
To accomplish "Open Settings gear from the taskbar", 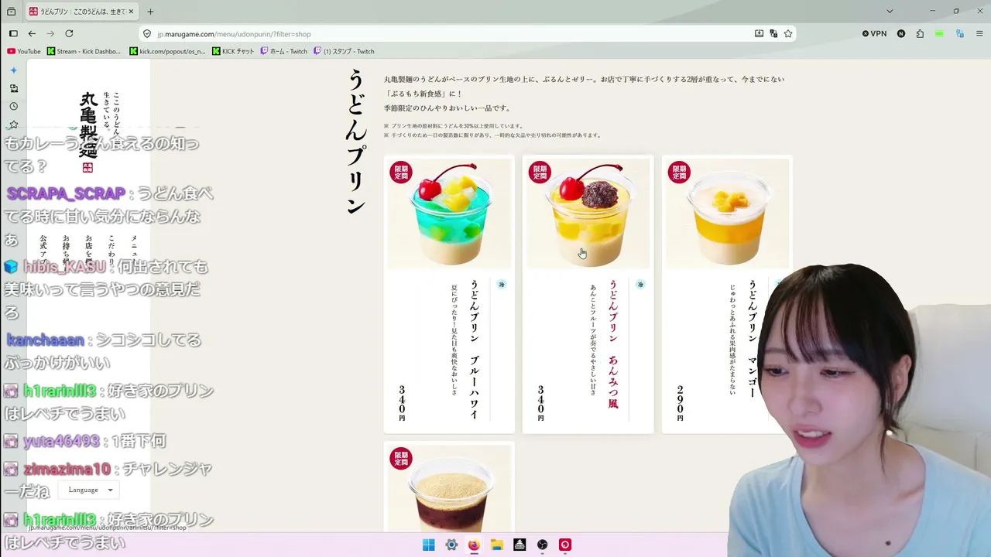I will pyautogui.click(x=451, y=545).
